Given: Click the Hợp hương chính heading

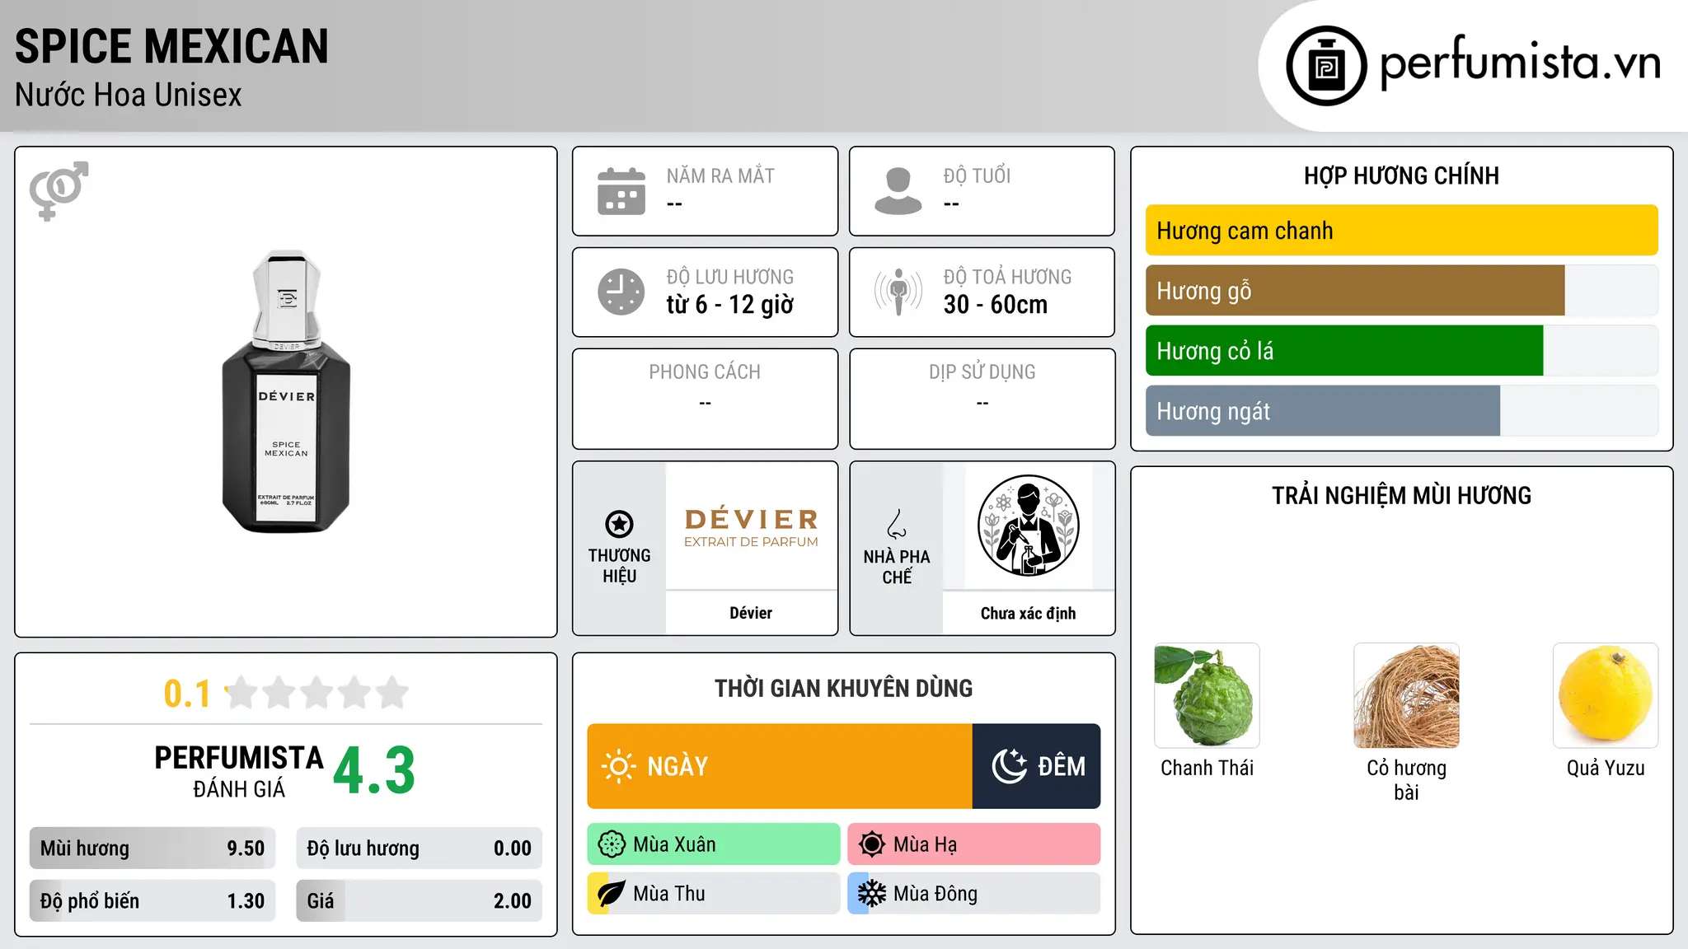Looking at the screenshot, I should (1402, 175).
